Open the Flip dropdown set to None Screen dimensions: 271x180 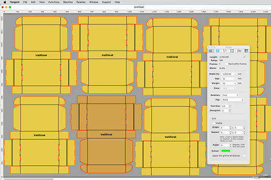[x=233, y=100]
